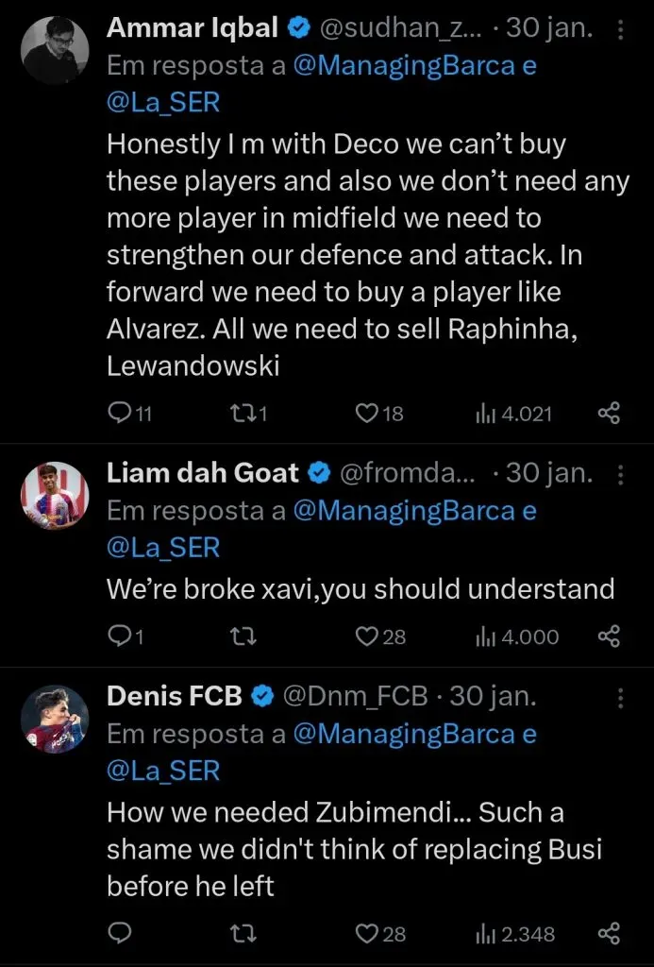View analytics of Ammar Iqbal's tweet
Image resolution: width=654 pixels, height=967 pixels.
486,414
